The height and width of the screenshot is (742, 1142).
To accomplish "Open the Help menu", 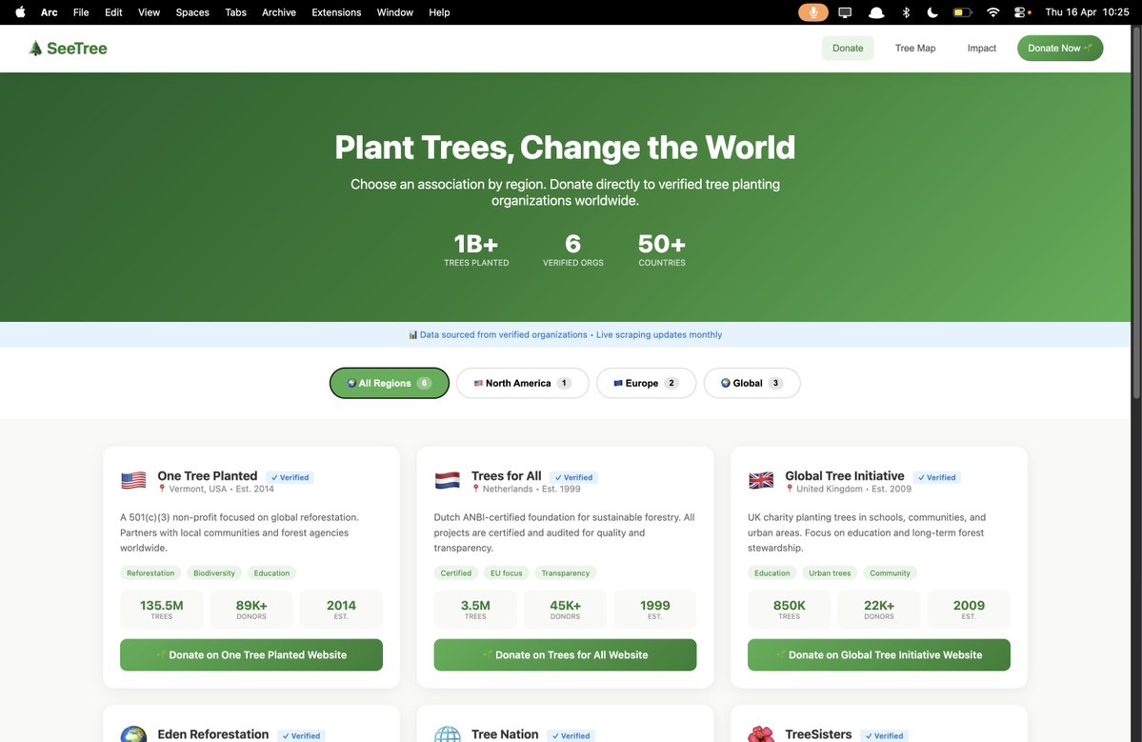I will click(439, 12).
